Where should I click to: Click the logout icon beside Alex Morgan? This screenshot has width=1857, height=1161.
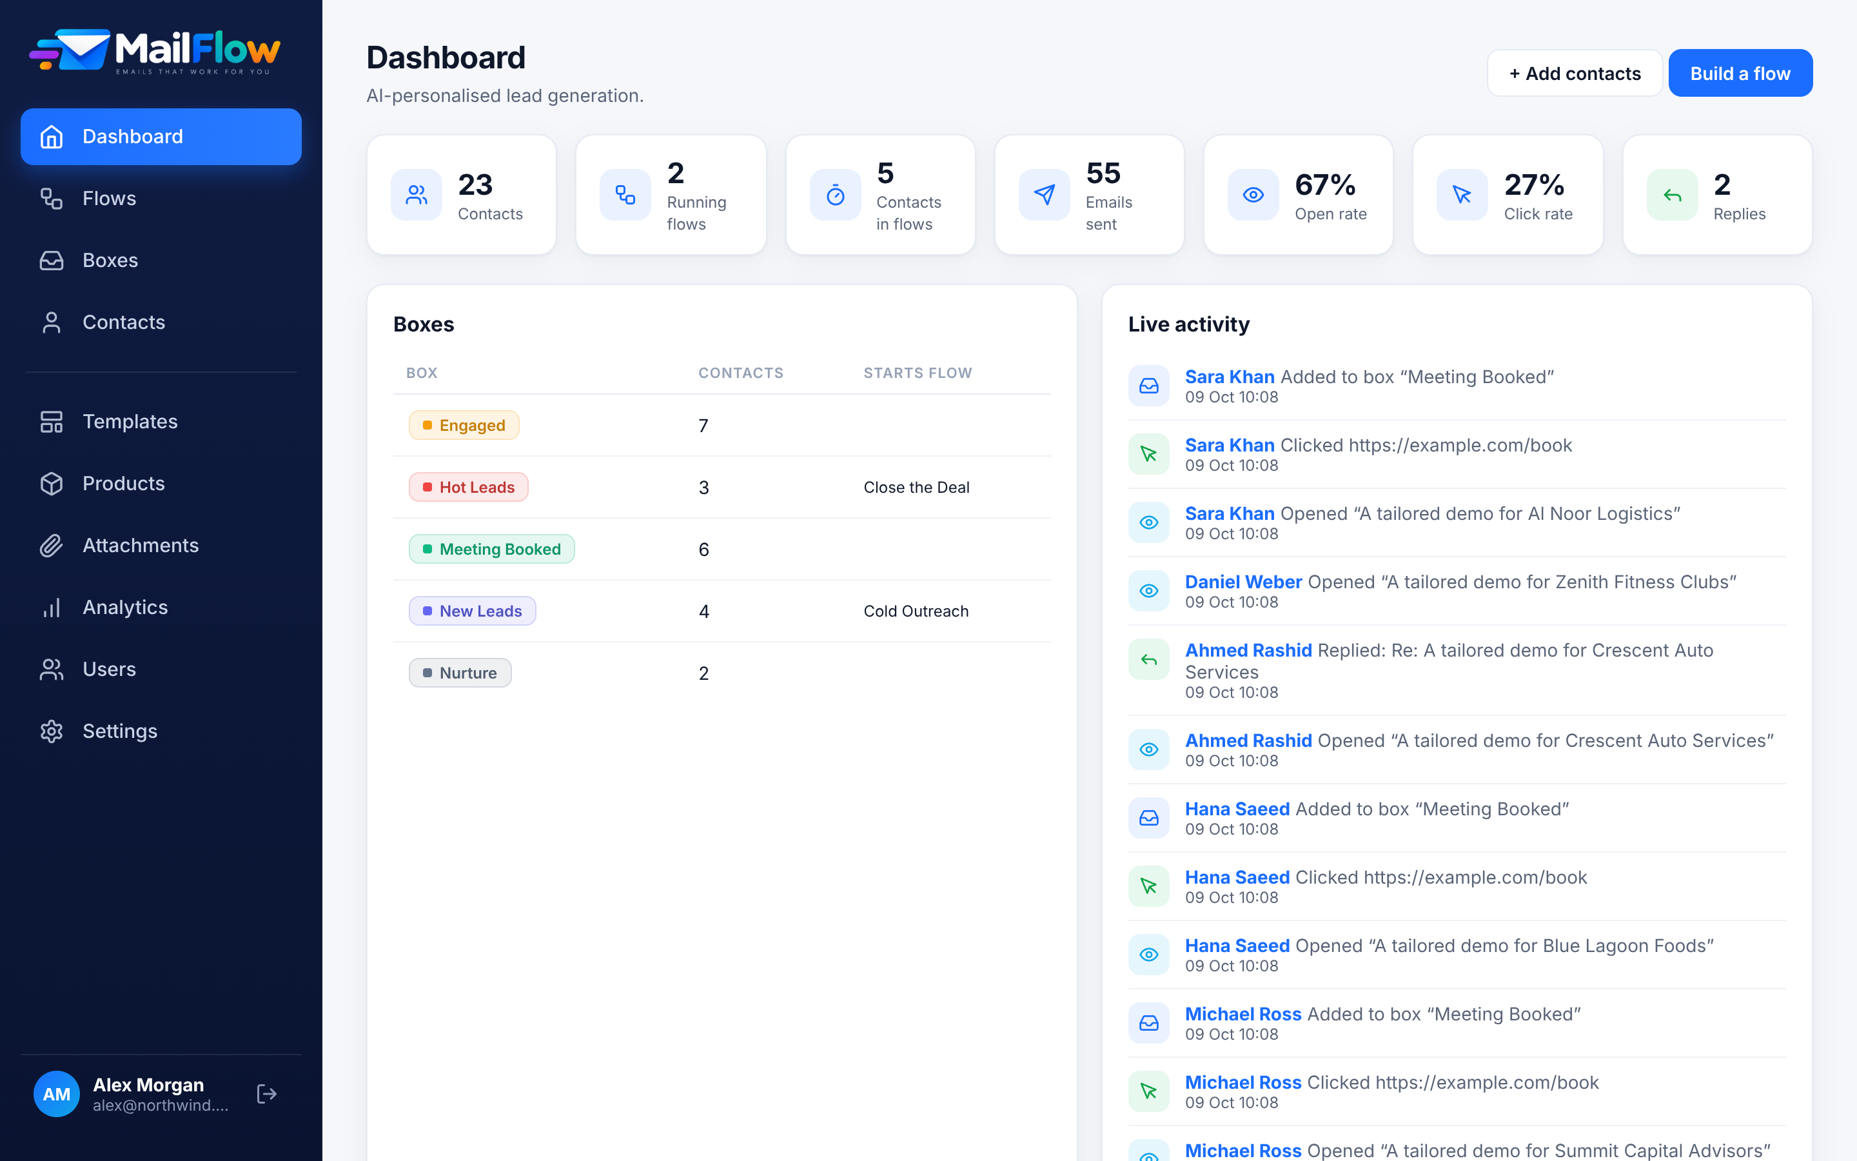pos(266,1093)
